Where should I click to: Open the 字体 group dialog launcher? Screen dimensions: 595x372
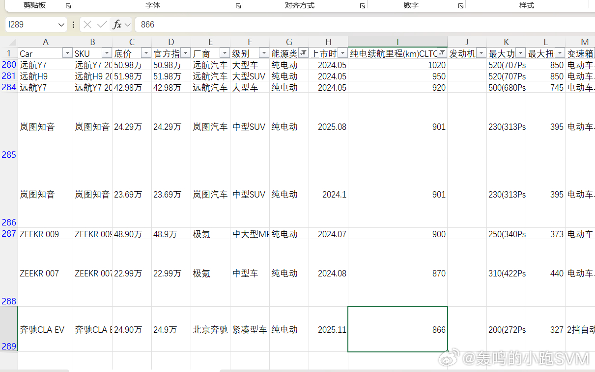point(238,6)
